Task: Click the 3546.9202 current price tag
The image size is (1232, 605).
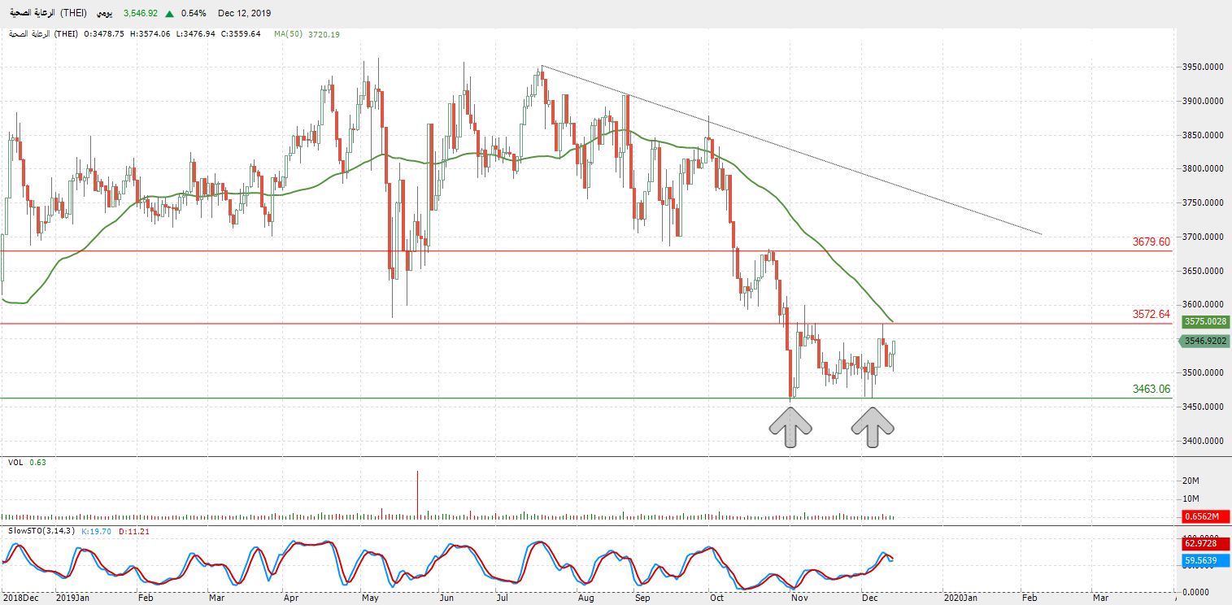Action: (x=1205, y=342)
